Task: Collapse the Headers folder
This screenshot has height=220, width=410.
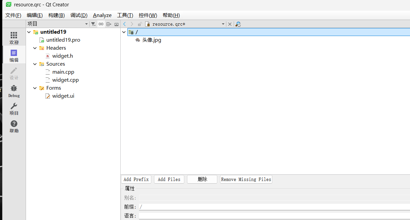Action: [x=35, y=48]
